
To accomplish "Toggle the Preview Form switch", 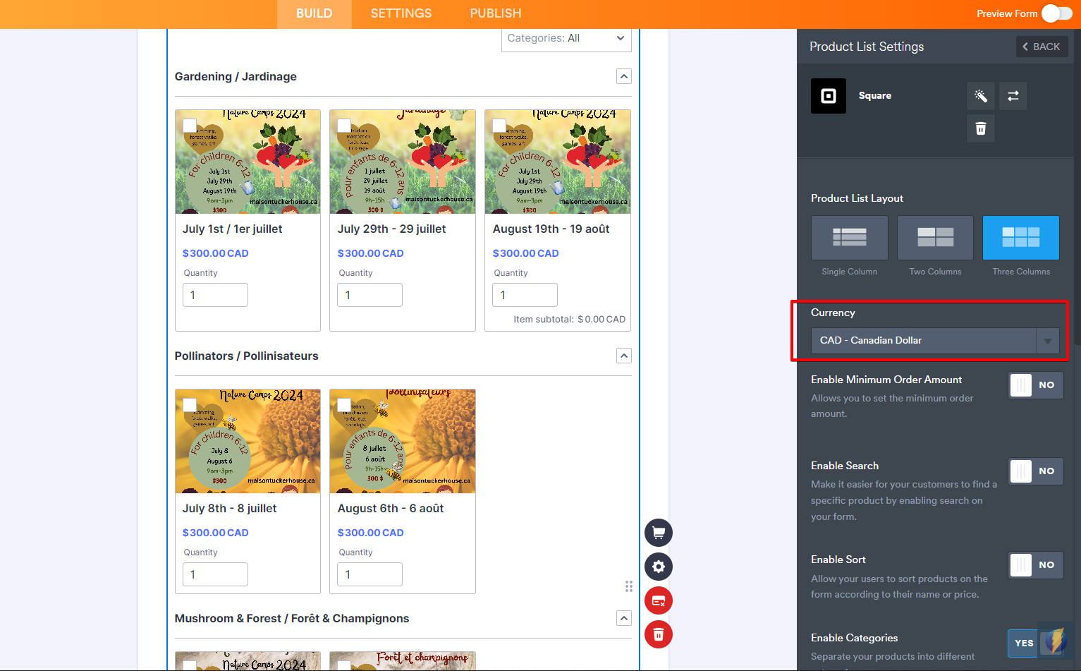I will point(1057,13).
